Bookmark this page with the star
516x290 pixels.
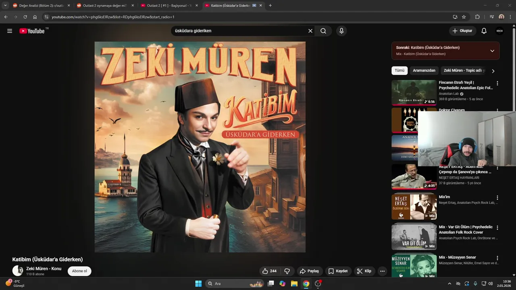coord(464,17)
